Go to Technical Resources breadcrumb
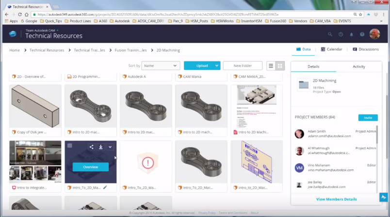The image size is (390, 217). coord(47,50)
